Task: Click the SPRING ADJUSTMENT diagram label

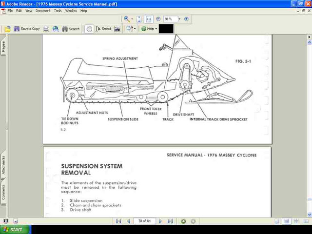Action: (120, 58)
